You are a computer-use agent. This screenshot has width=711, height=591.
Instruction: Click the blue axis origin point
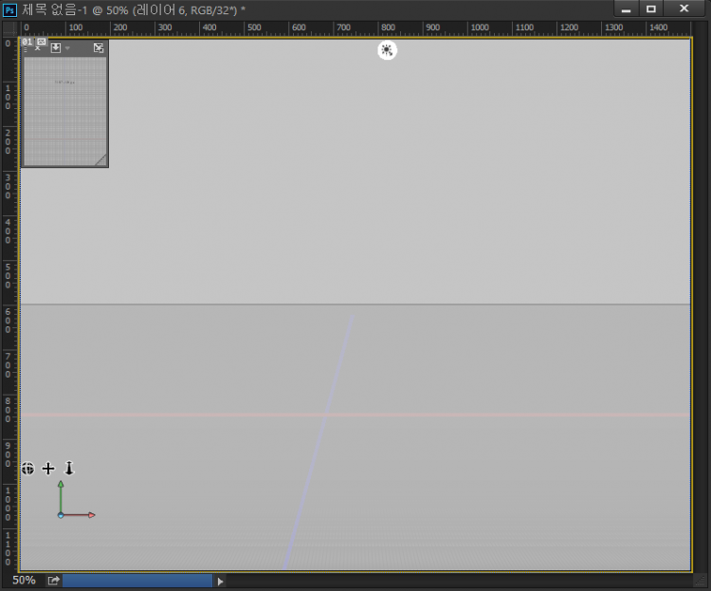coord(61,515)
